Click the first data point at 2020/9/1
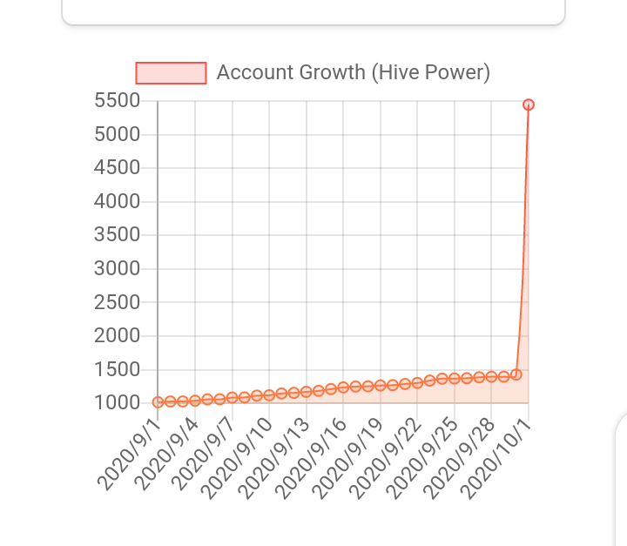627x546 pixels. point(158,402)
